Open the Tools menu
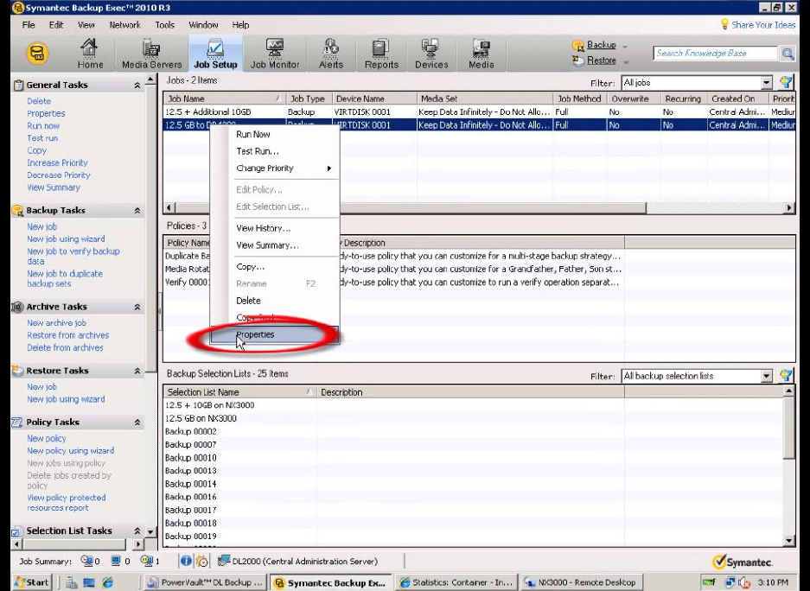This screenshot has height=591, width=810. pos(164,25)
